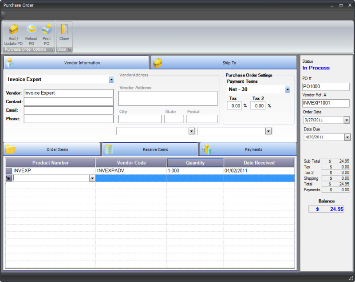Click the Total value 24.95
The height and width of the screenshot is (282, 355).
coord(336,184)
